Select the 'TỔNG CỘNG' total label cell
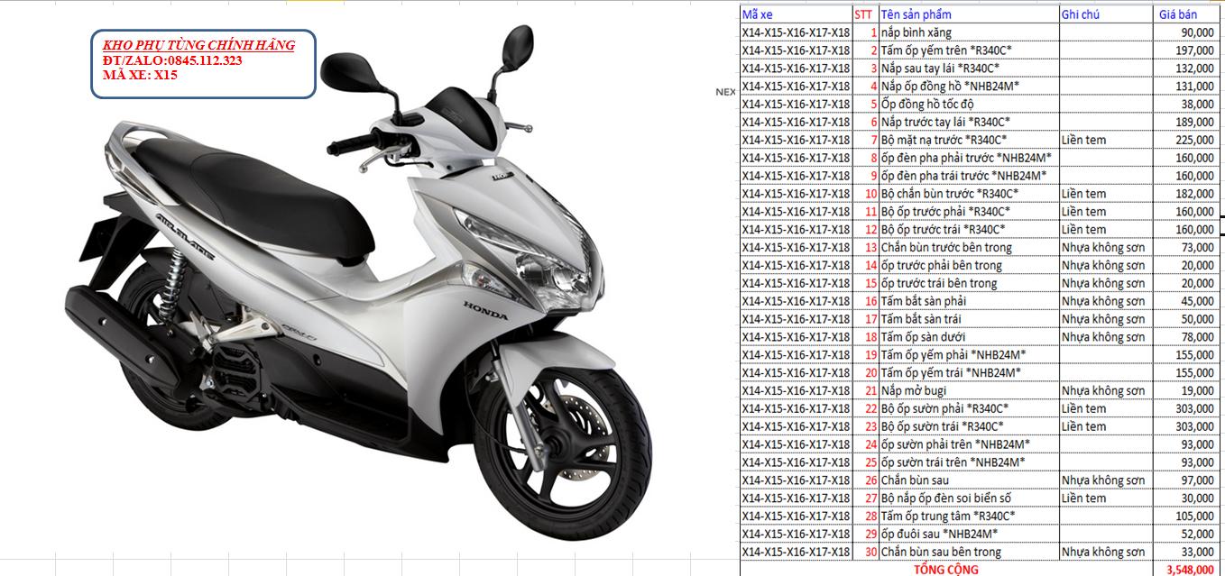This screenshot has height=576, width=1225. pyautogui.click(x=945, y=569)
